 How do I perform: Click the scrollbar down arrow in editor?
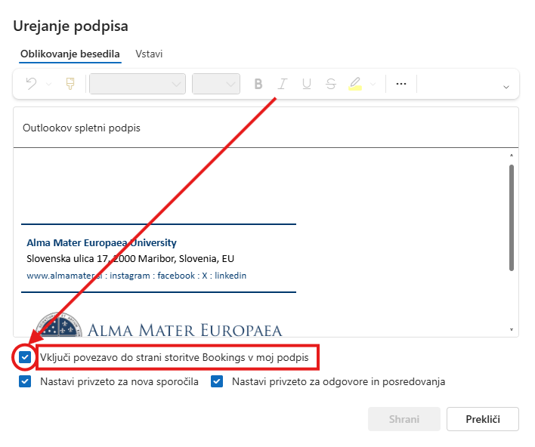click(x=511, y=329)
